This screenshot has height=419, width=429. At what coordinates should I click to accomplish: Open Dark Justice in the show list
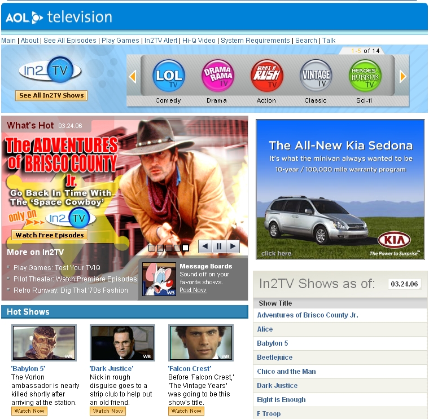point(277,386)
